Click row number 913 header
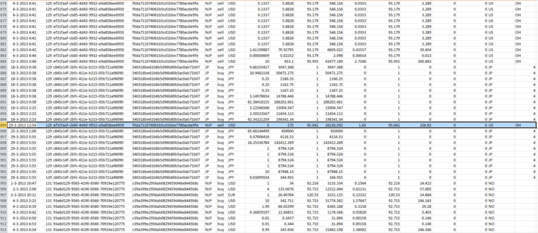 point(4,230)
